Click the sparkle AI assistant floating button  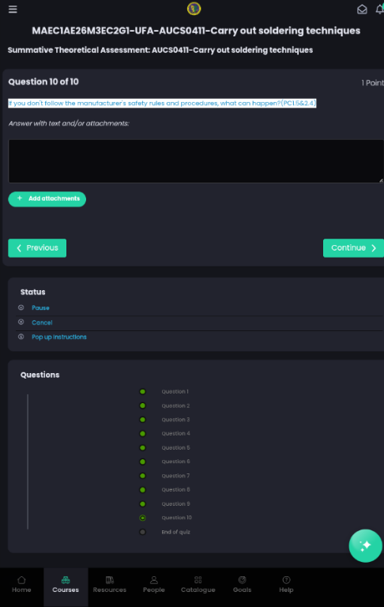(365, 545)
